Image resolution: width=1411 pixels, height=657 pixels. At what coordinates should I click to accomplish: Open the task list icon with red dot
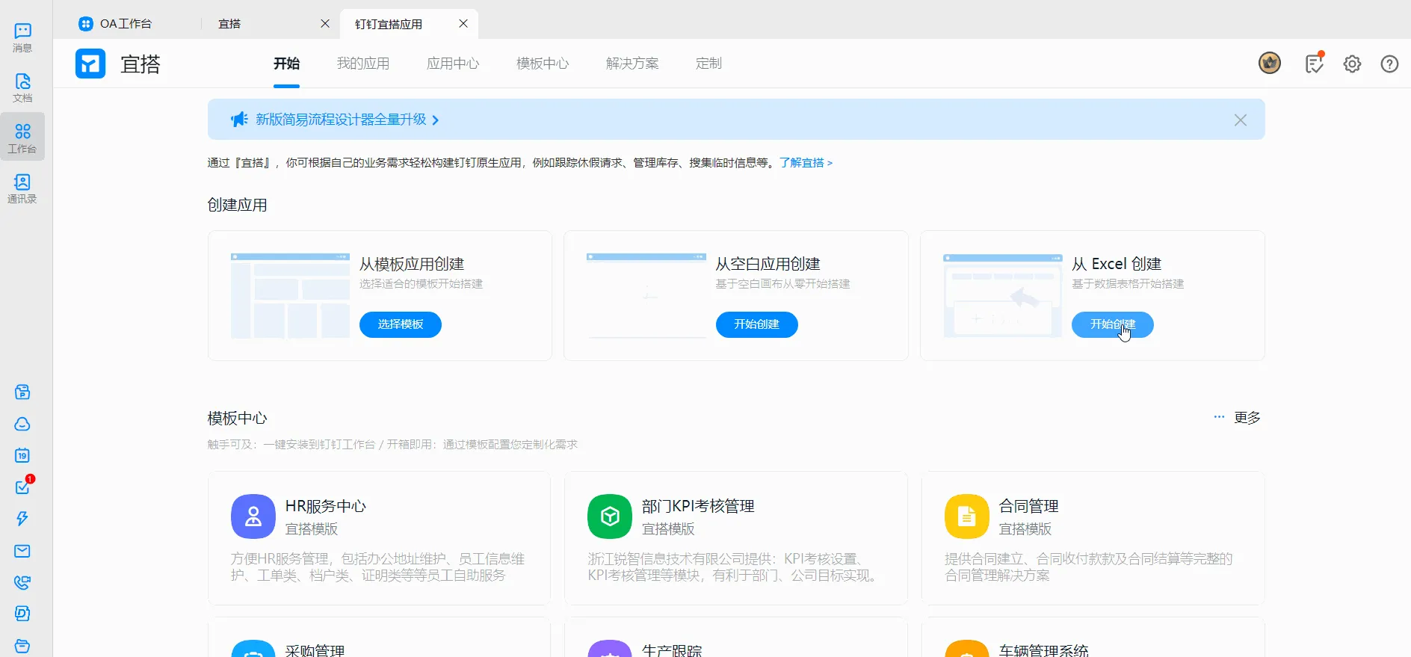point(1315,64)
